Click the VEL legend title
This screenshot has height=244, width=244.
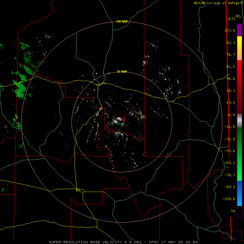click(x=238, y=16)
